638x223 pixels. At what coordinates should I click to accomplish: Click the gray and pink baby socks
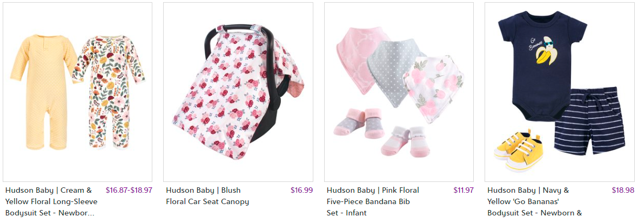point(359,122)
